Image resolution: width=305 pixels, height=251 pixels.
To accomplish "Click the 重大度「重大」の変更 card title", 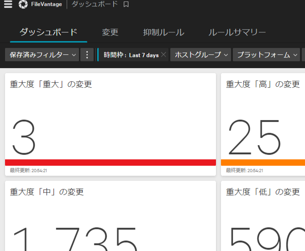I will click(x=51, y=84).
